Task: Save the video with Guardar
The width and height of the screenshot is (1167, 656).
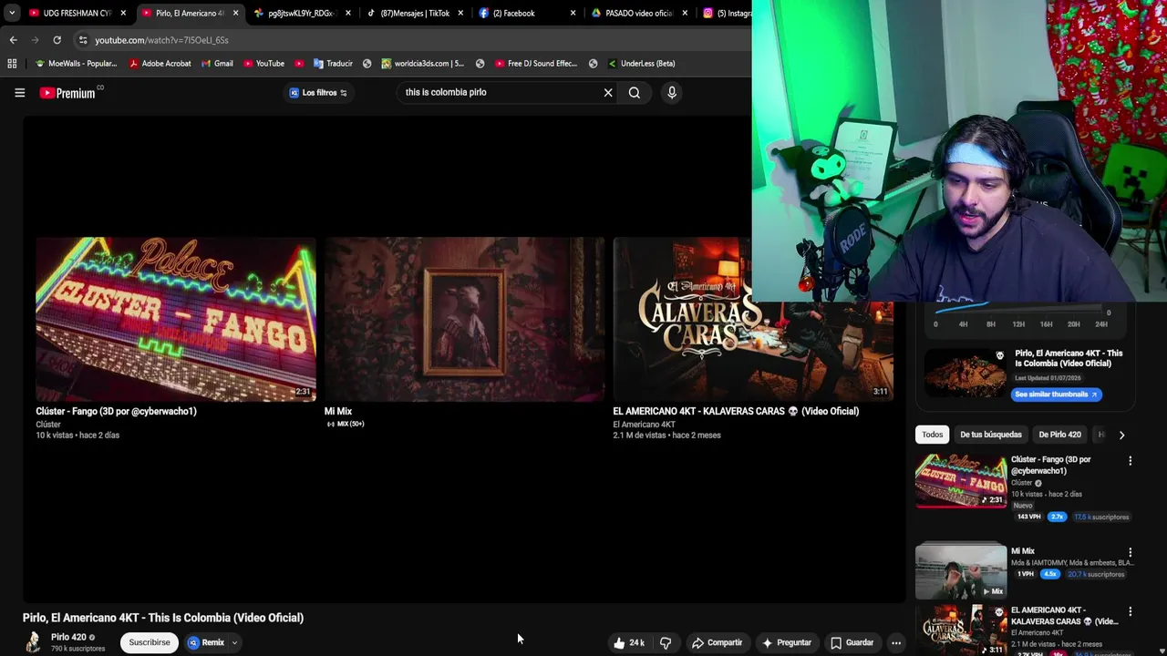Action: point(852,642)
